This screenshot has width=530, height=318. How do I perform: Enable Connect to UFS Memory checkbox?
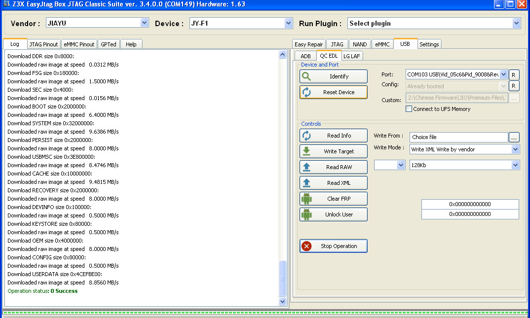pyautogui.click(x=409, y=108)
